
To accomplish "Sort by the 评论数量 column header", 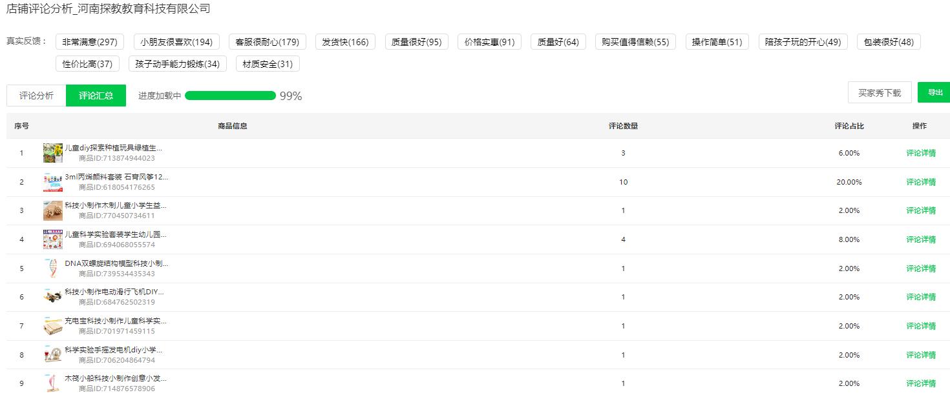I will pos(623,126).
